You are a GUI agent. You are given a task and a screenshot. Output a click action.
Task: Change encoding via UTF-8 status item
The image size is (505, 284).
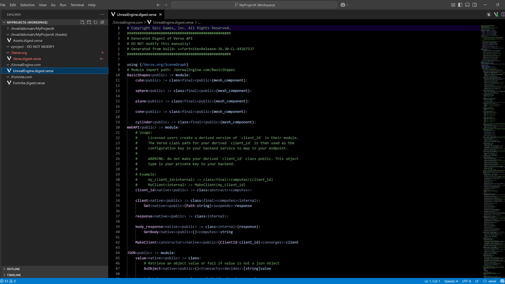[466, 281]
